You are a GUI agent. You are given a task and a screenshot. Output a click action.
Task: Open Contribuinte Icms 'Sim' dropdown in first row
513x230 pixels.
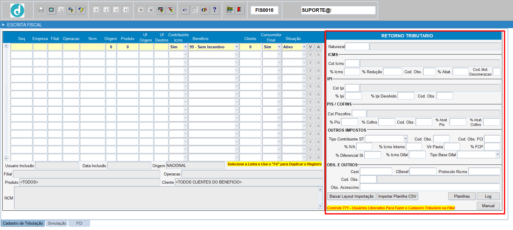[x=185, y=47]
